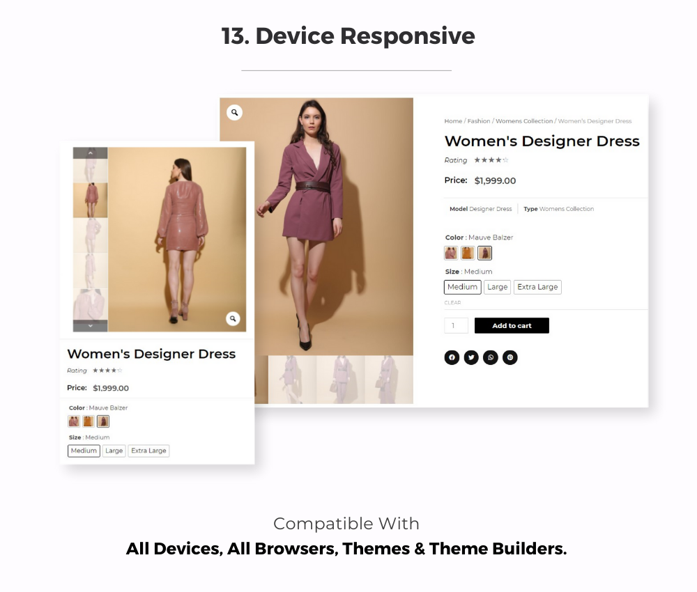
Task: Share product on Twitter
Action: coord(471,357)
